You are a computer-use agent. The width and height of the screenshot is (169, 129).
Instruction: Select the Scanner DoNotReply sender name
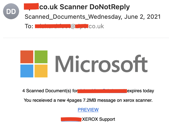click(95, 7)
